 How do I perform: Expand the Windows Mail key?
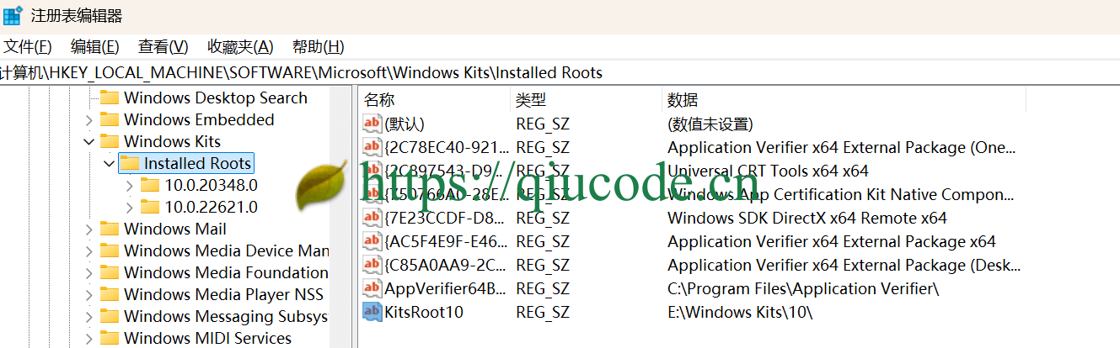[x=88, y=229]
